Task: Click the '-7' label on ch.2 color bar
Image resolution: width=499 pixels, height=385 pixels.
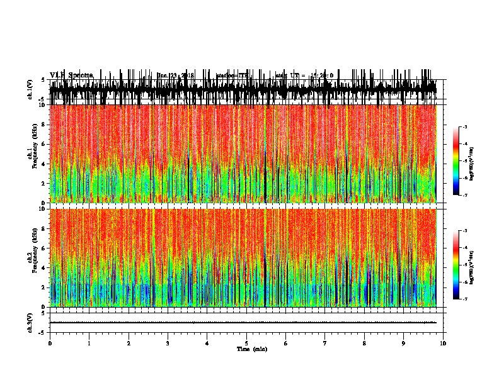Action: [464, 299]
